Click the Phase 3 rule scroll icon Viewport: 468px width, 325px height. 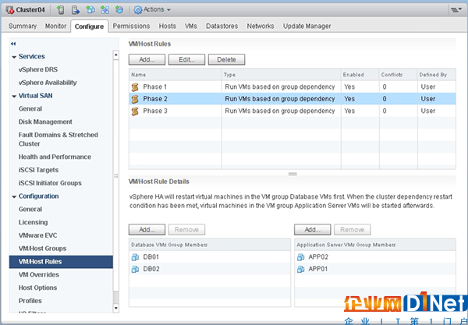(135, 111)
